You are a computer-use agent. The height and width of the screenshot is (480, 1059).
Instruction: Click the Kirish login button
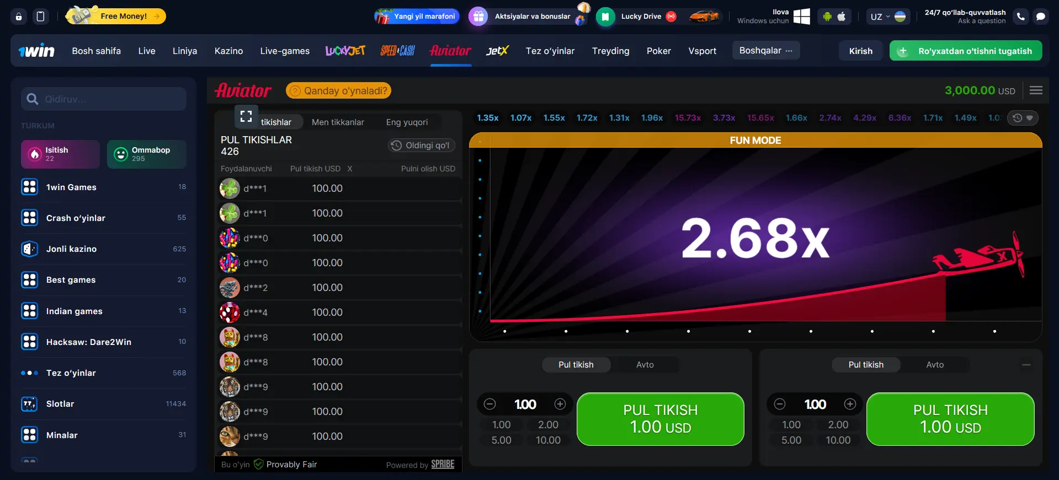click(860, 51)
